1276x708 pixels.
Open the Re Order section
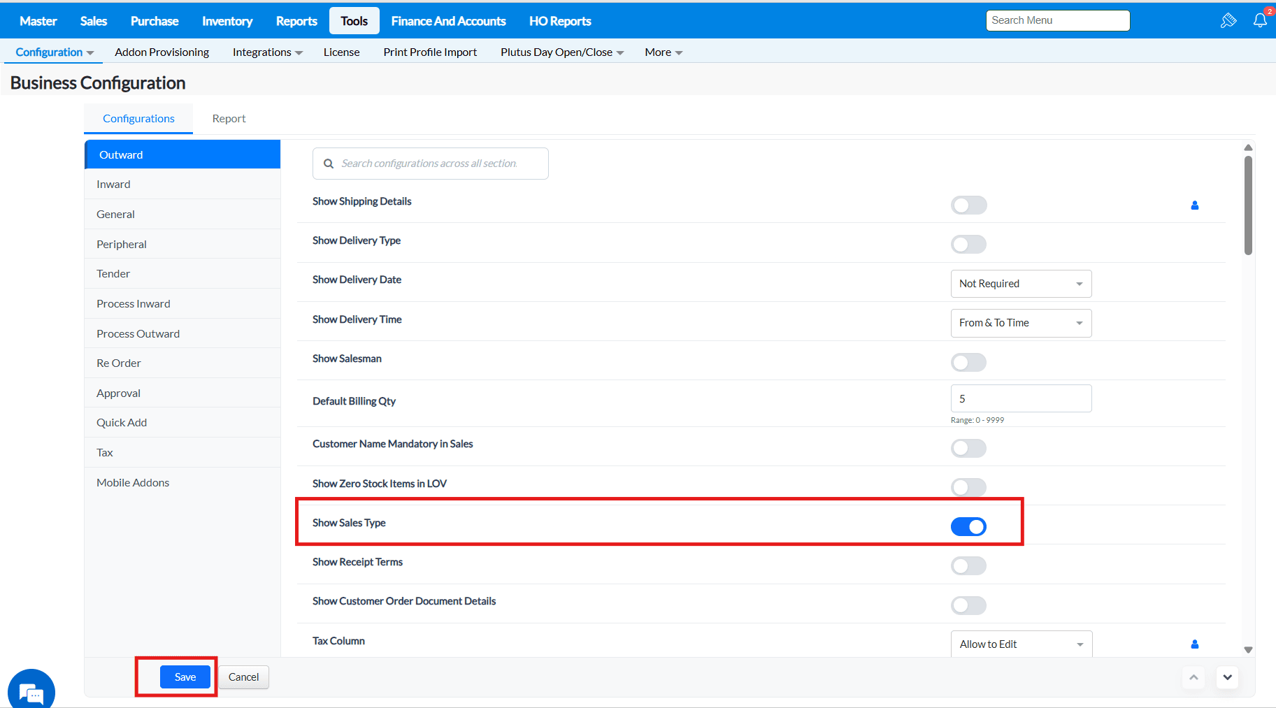182,363
